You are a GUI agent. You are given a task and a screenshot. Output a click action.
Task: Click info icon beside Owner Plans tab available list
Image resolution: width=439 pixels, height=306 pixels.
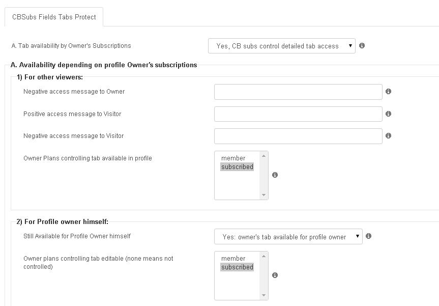tap(275, 175)
